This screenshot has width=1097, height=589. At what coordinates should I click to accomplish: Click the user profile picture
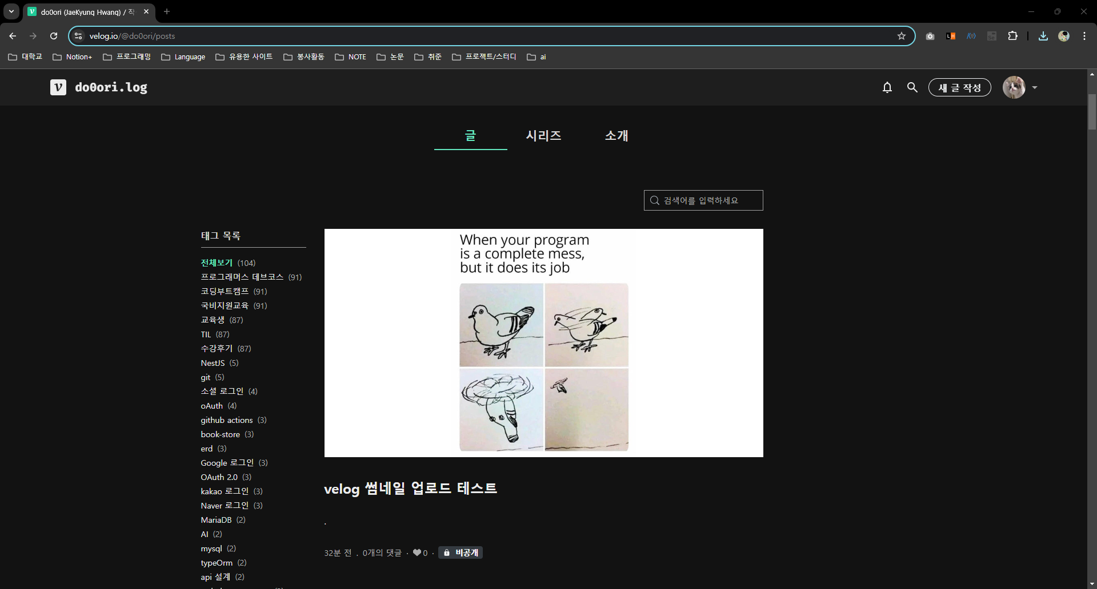1014,87
